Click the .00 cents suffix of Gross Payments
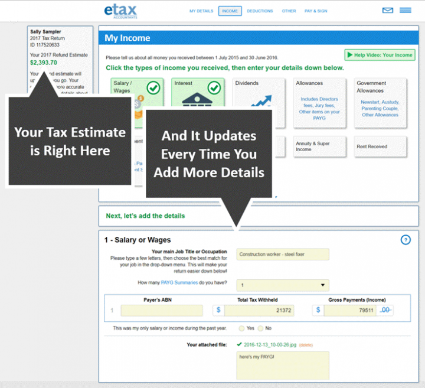 coord(385,310)
